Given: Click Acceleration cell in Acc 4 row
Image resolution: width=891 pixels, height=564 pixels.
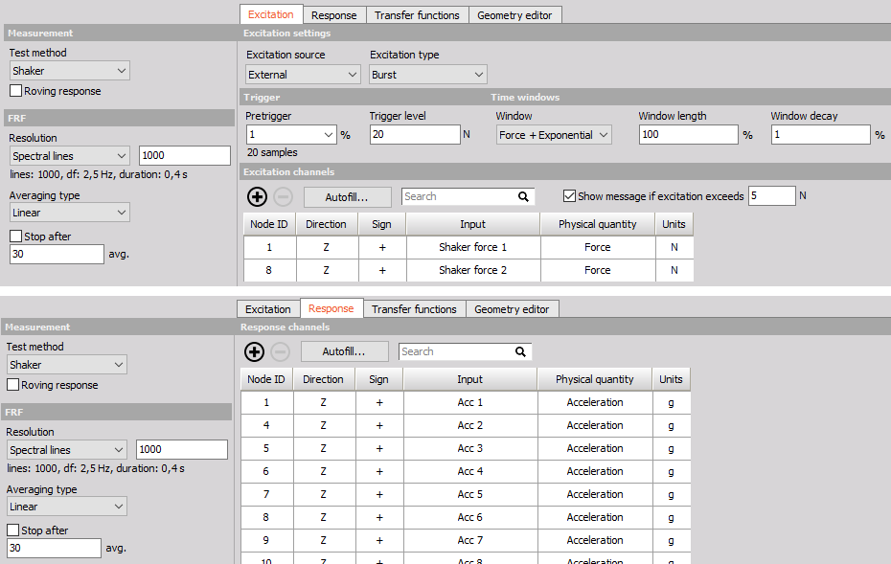Looking at the screenshot, I should point(594,471).
